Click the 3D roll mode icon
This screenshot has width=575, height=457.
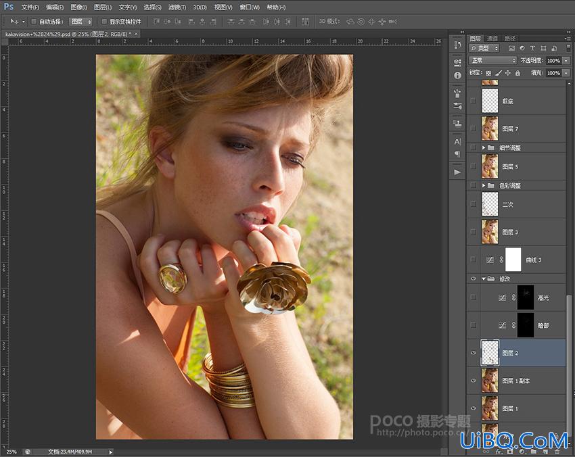361,22
